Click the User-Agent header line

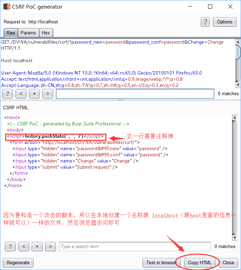click(x=101, y=73)
